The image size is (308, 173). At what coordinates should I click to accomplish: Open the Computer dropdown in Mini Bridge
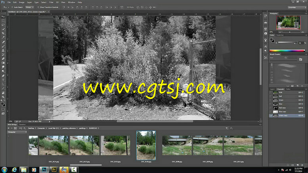tap(17, 132)
